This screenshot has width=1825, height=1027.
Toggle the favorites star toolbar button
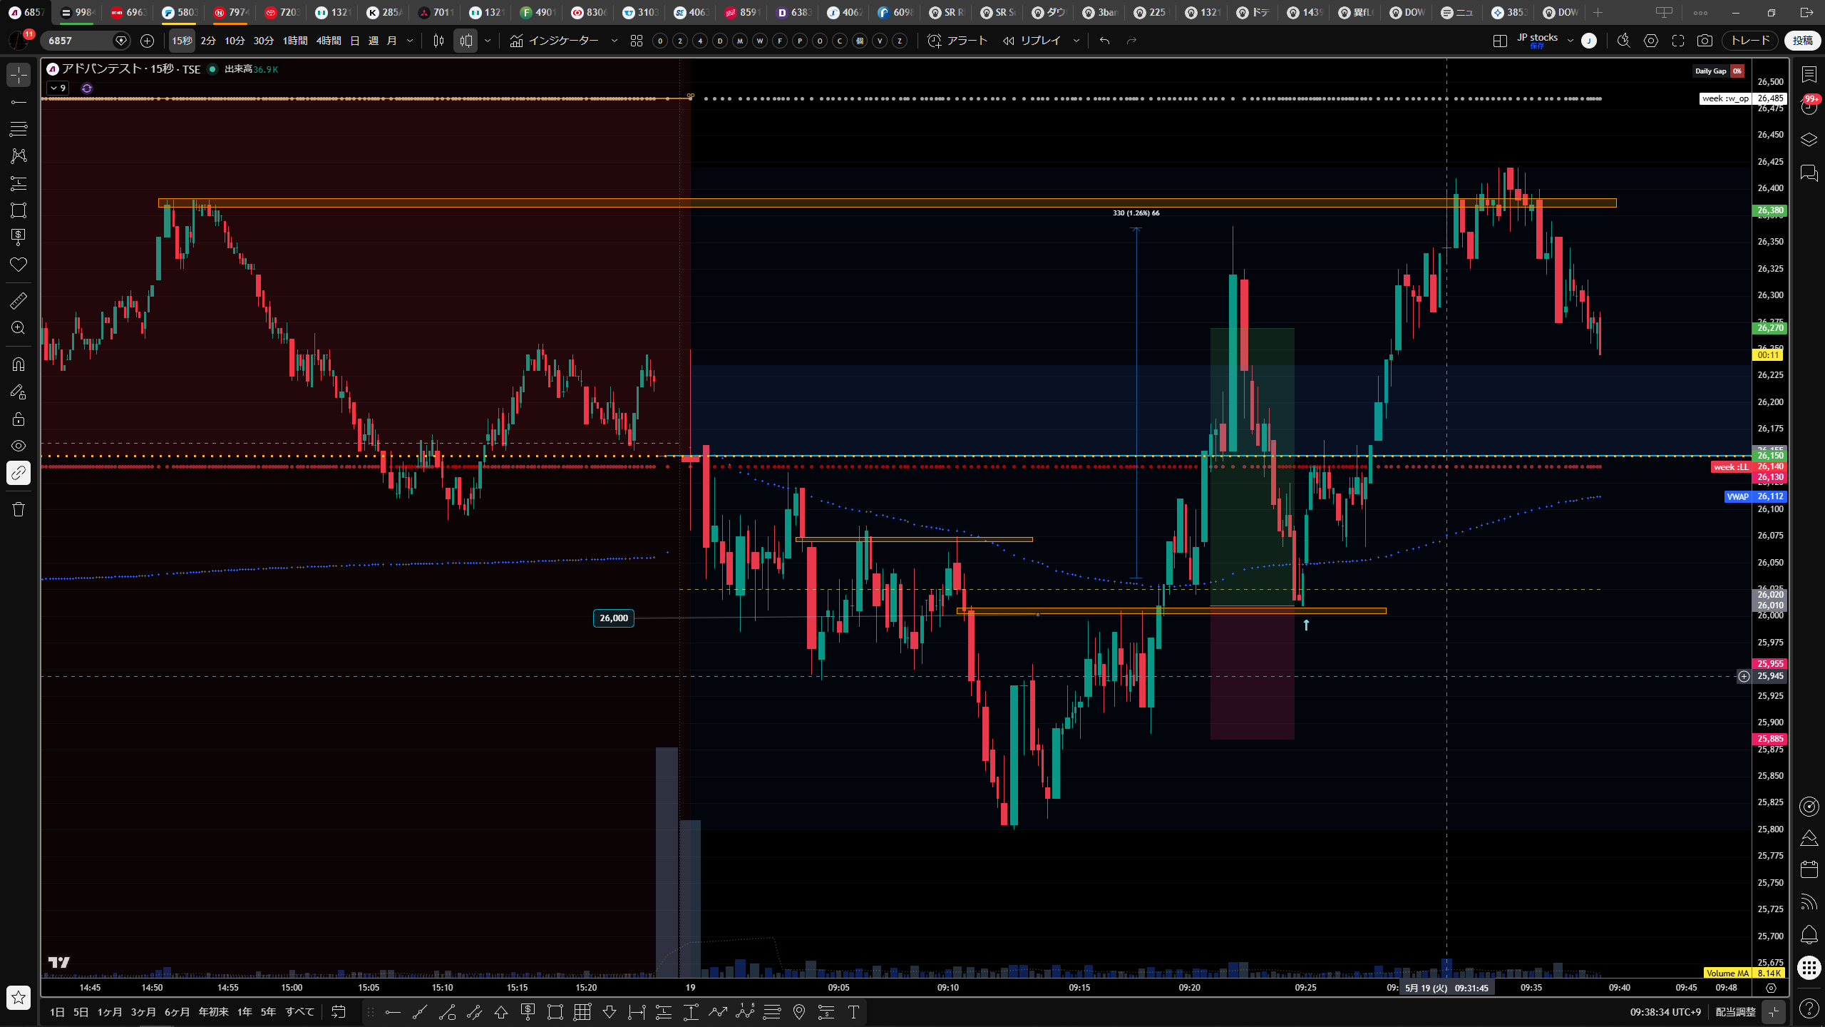(19, 997)
